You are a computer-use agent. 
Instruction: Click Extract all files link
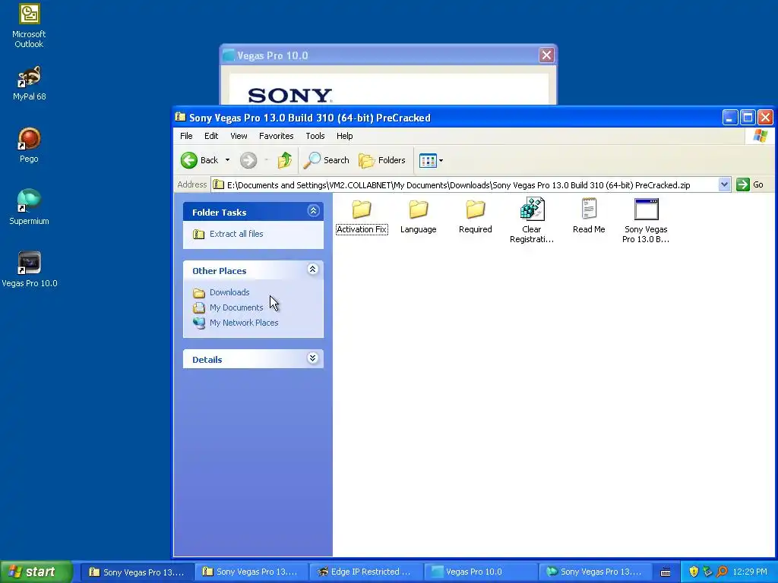[236, 234]
